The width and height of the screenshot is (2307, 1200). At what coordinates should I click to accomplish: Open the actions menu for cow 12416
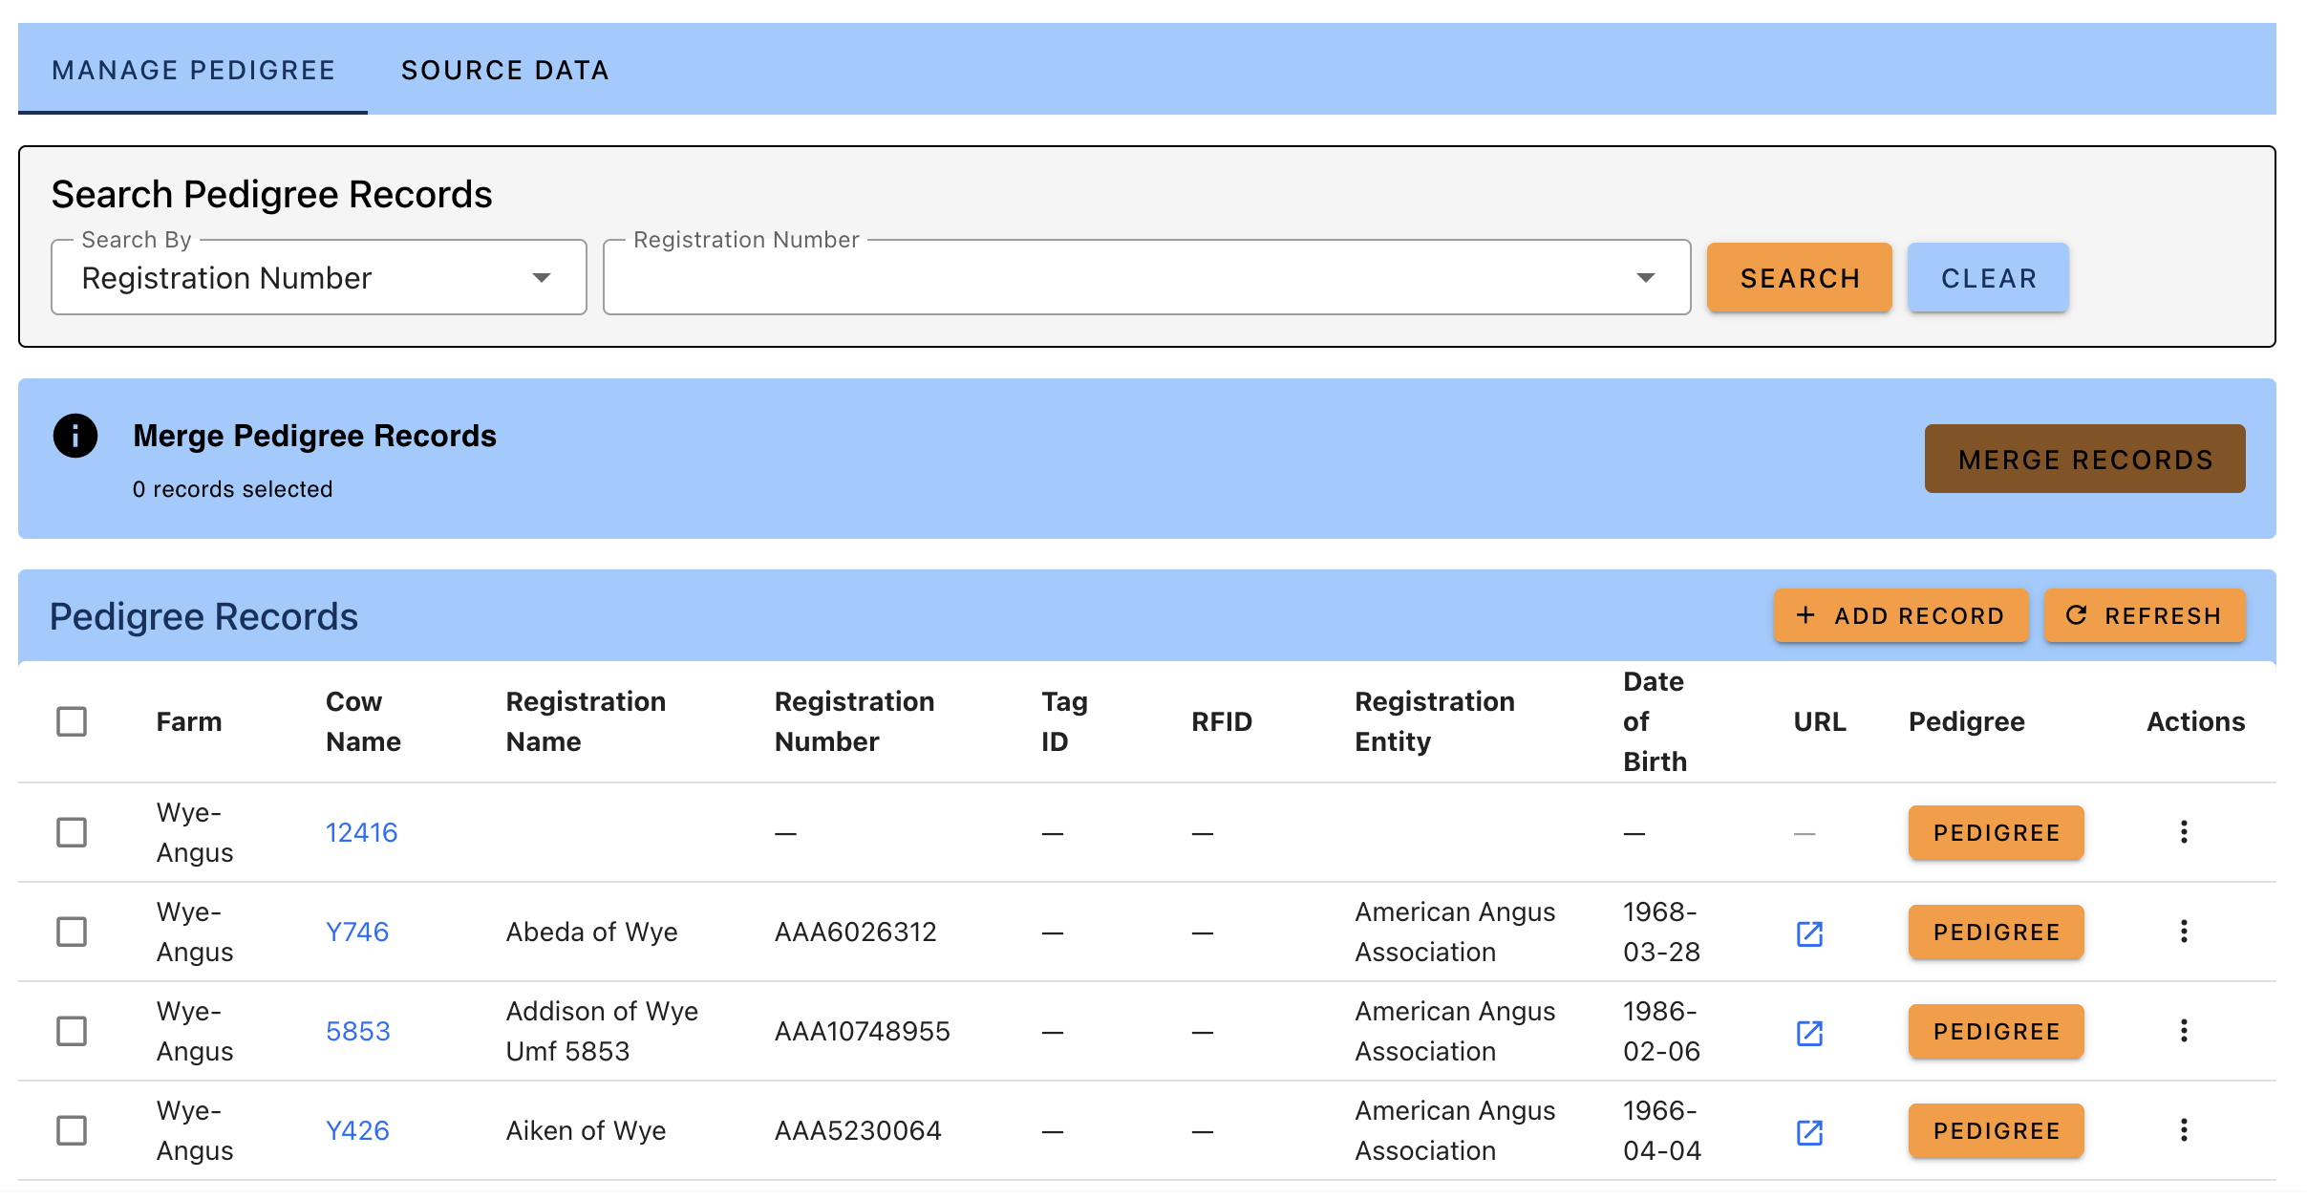[2184, 832]
